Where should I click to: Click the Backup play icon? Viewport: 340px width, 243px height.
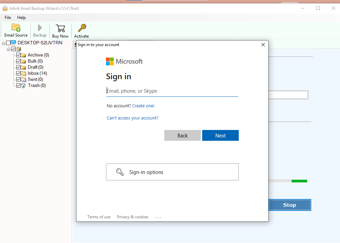[x=40, y=28]
